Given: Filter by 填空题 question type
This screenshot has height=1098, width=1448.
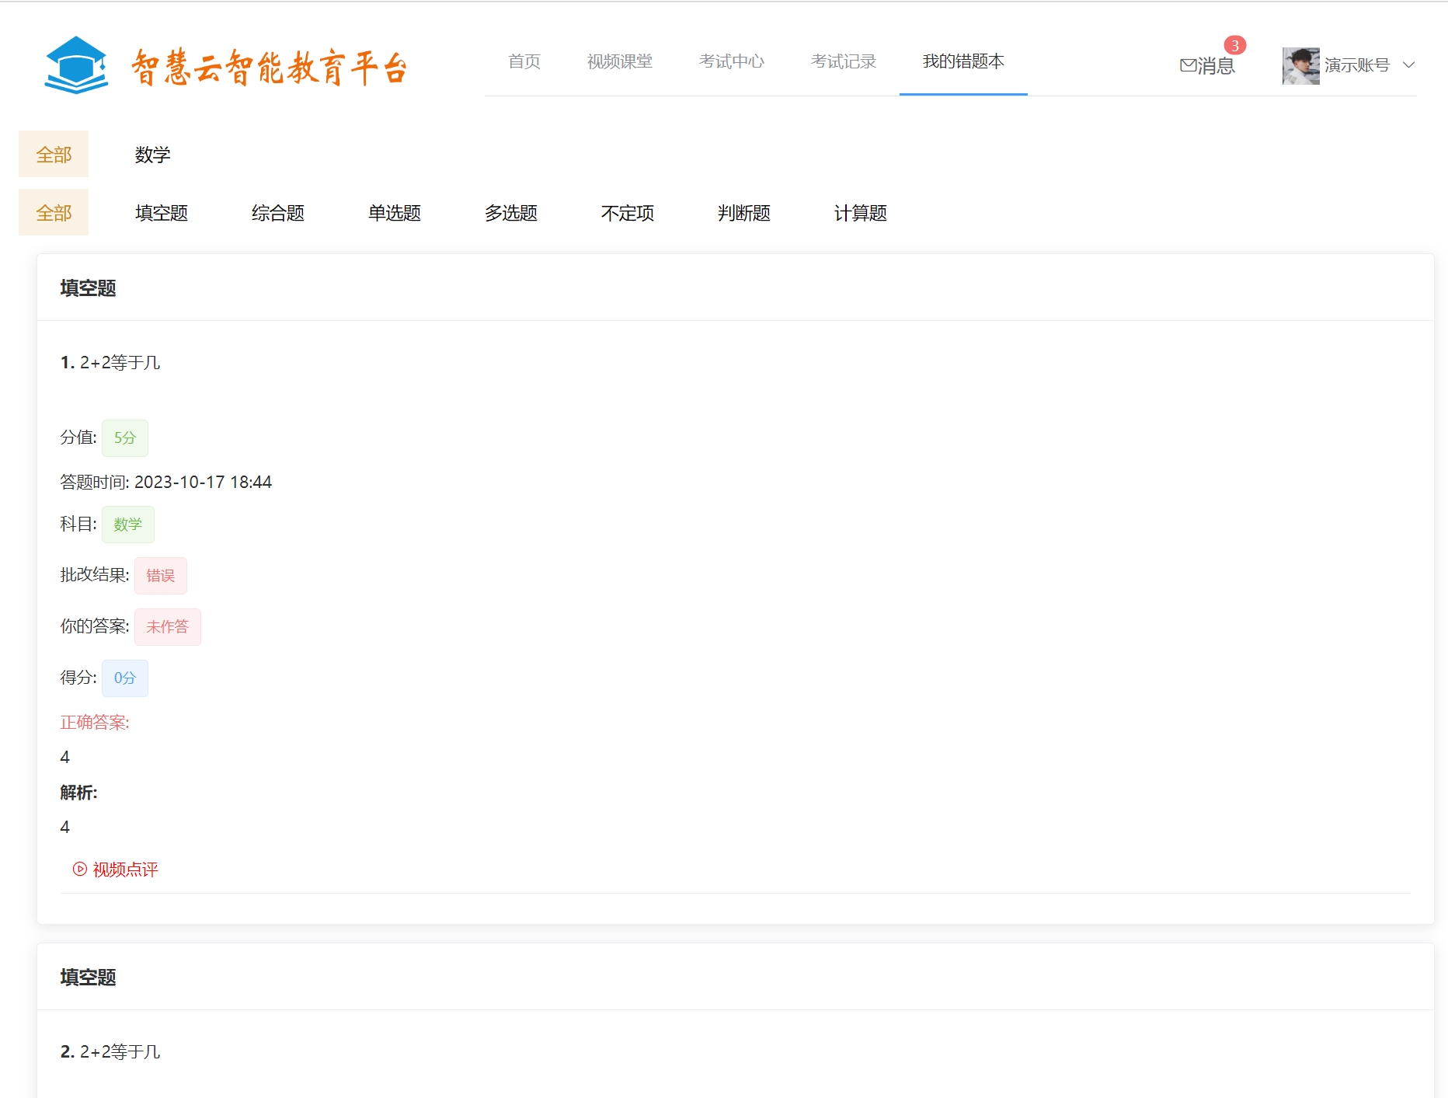Looking at the screenshot, I should tap(162, 213).
